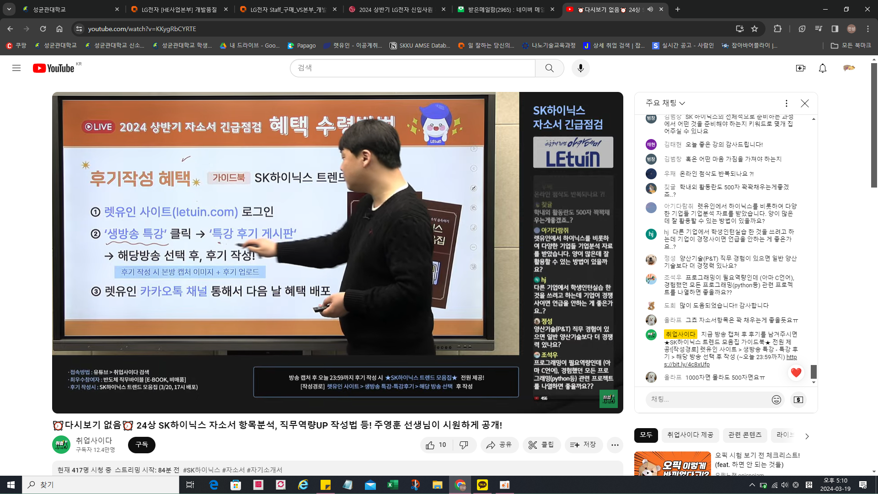Viewport: 878px width, 494px height.
Task: Go back in browser history
Action: tap(10, 29)
